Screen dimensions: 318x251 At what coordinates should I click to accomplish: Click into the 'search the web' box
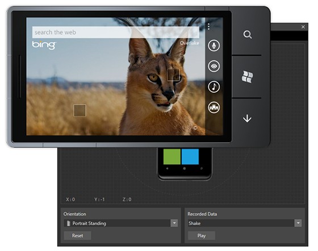[116, 32]
